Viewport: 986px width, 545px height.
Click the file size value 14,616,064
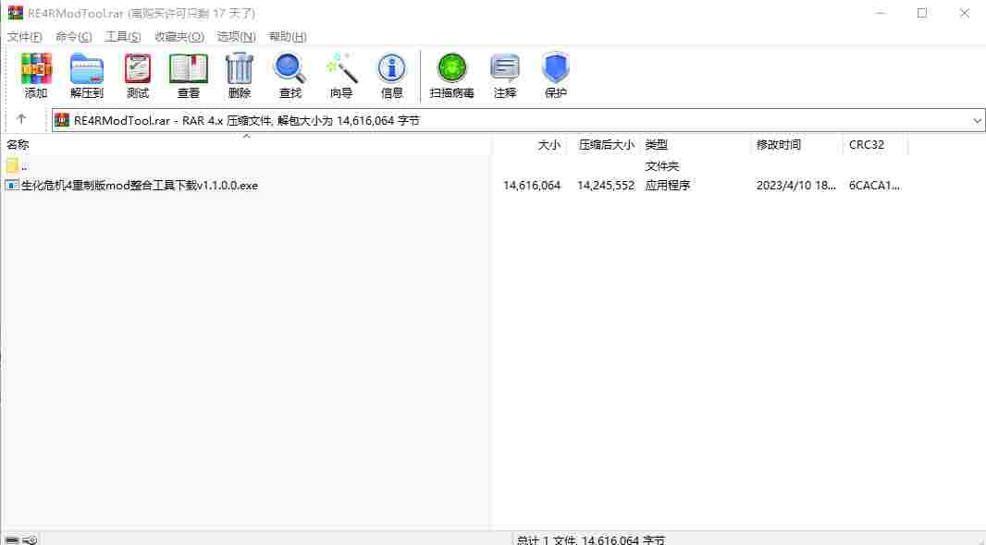(531, 186)
